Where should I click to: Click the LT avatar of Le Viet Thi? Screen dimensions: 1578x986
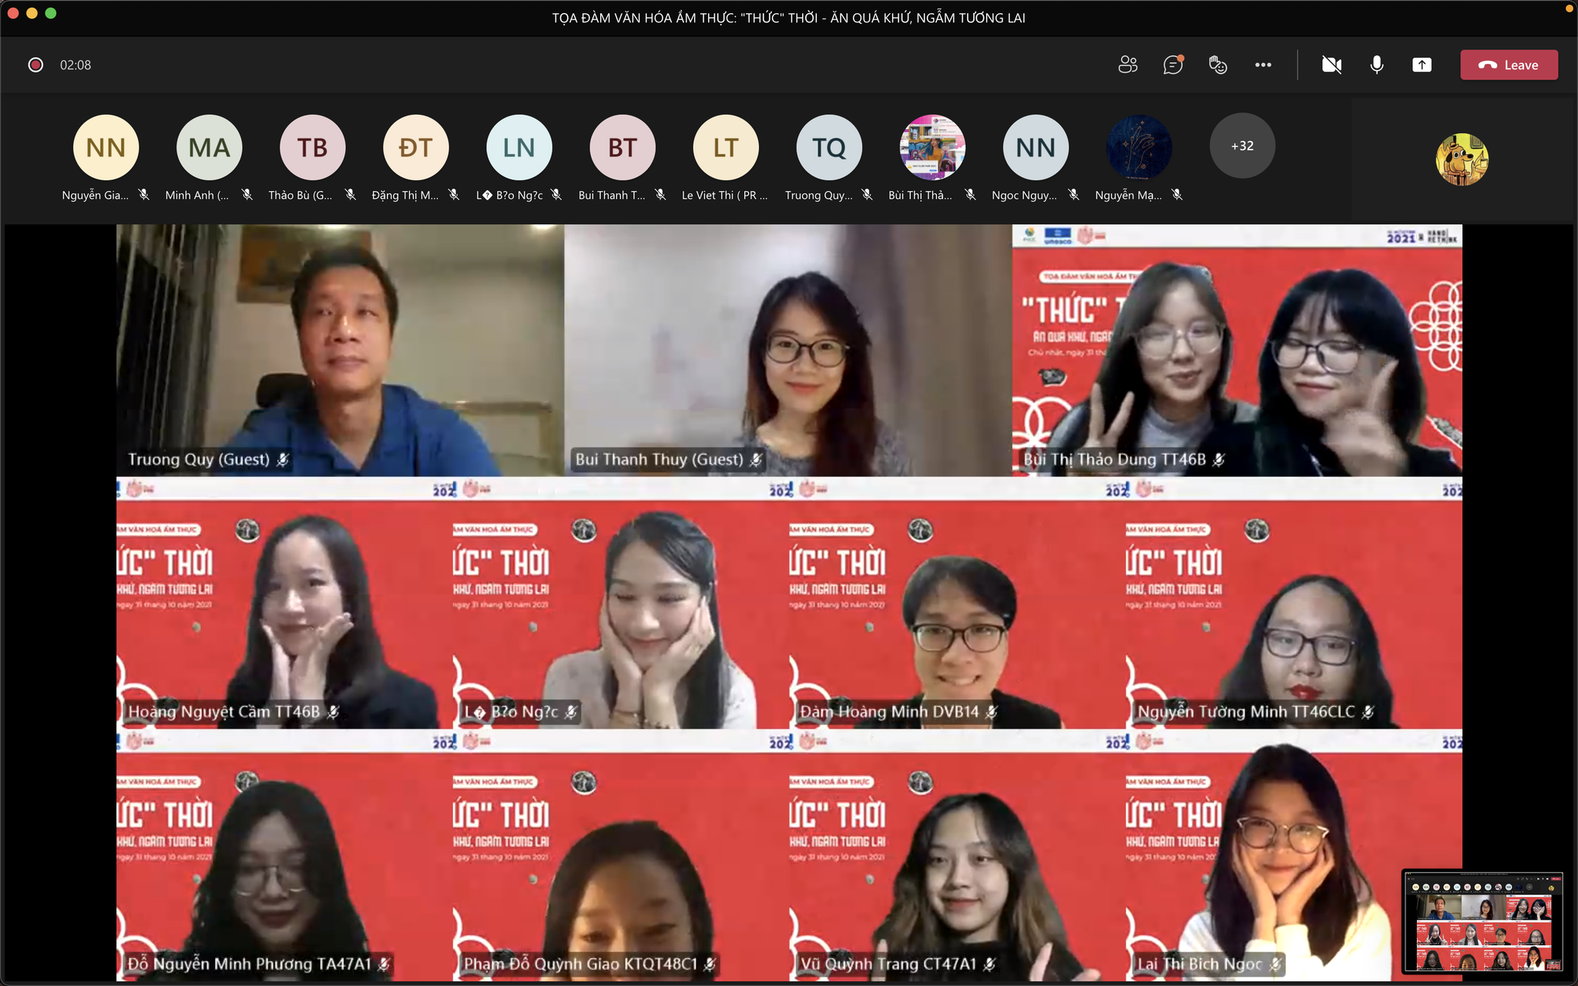[725, 147]
